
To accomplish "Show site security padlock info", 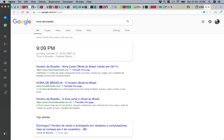I will (34, 12).
